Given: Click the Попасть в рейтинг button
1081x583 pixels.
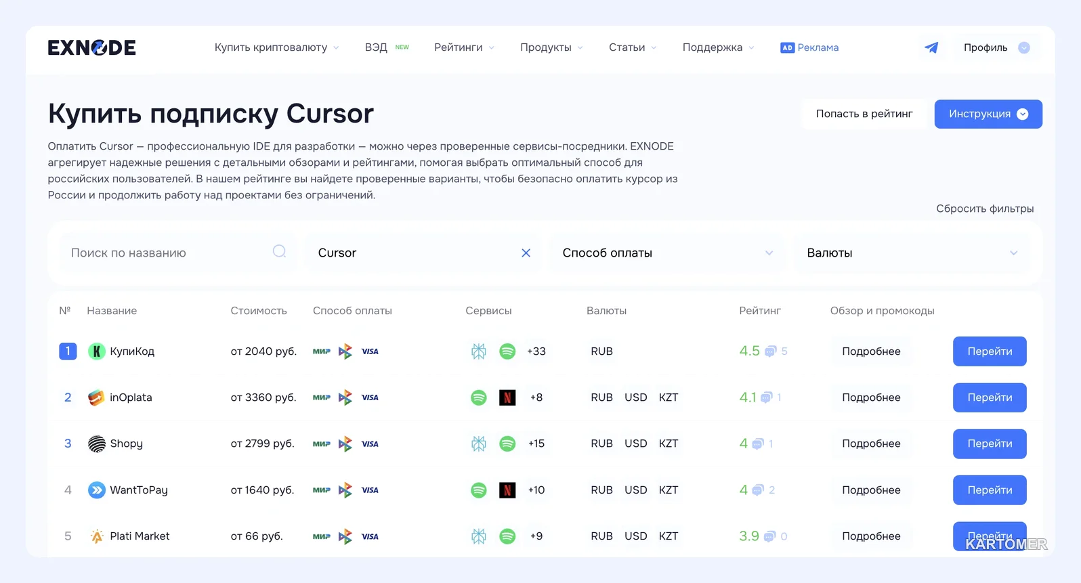Looking at the screenshot, I should [864, 114].
